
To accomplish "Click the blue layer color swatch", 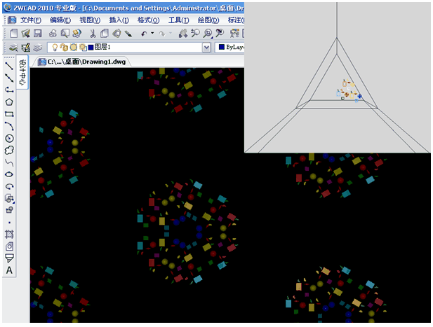I will pyautogui.click(x=91, y=48).
